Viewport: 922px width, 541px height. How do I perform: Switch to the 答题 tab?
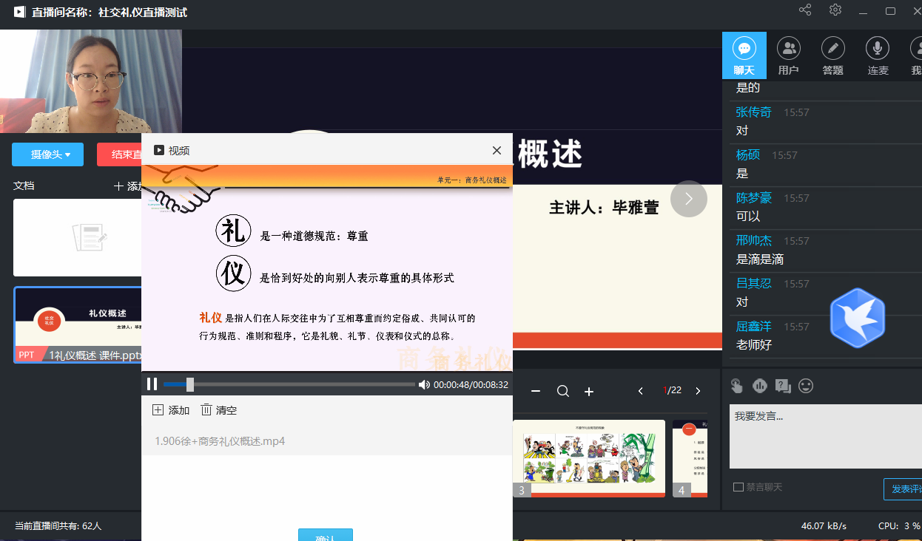tap(832, 56)
